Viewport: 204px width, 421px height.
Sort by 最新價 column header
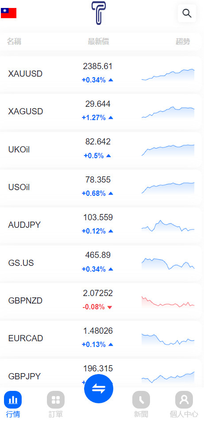click(98, 41)
